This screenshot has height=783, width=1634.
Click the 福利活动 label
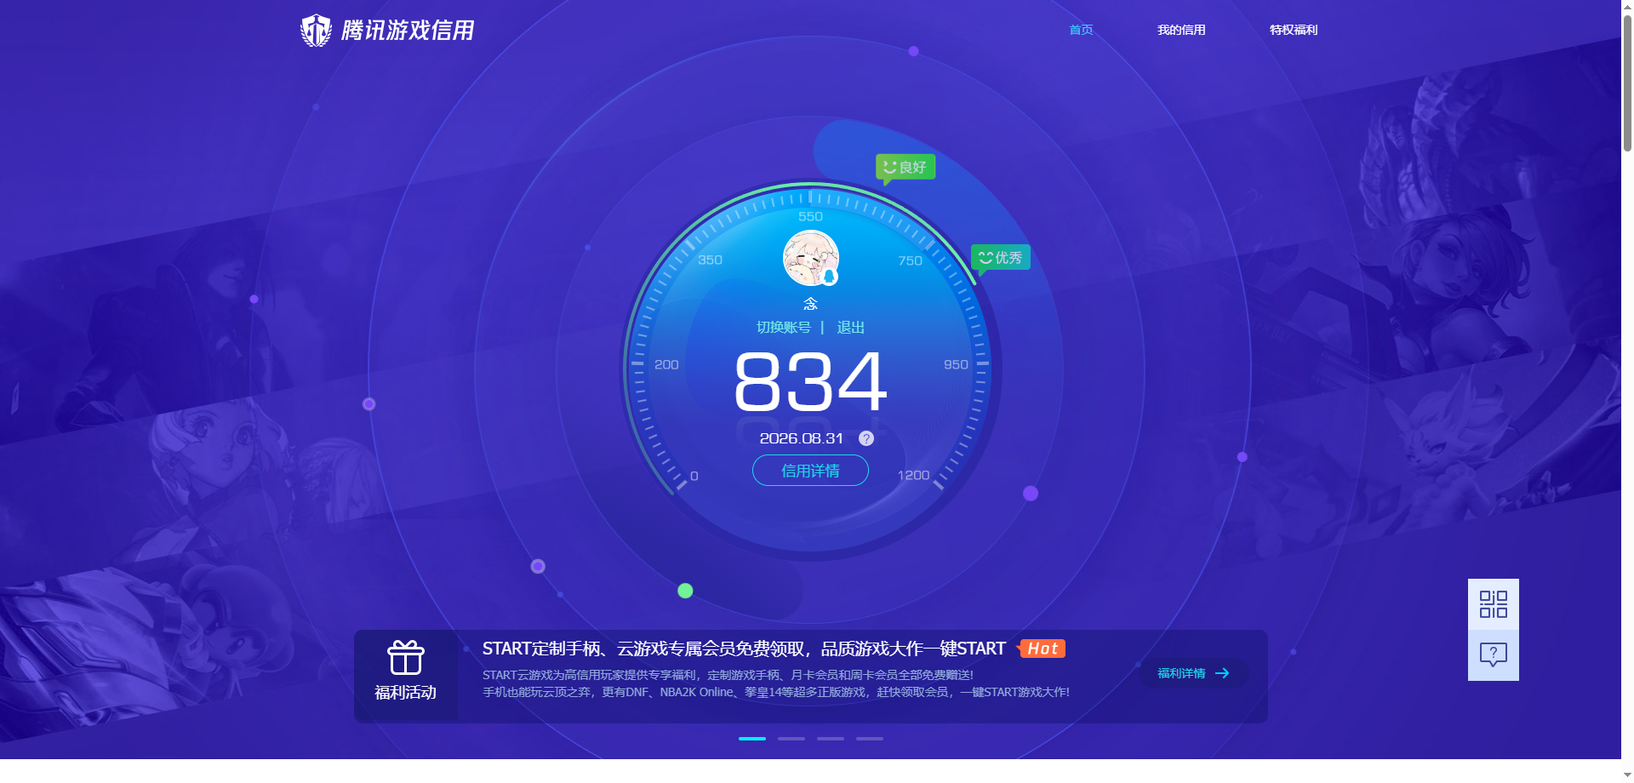[x=406, y=693]
